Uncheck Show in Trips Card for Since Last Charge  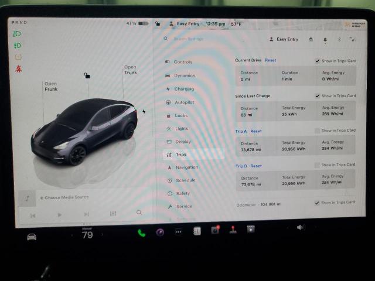(x=317, y=96)
